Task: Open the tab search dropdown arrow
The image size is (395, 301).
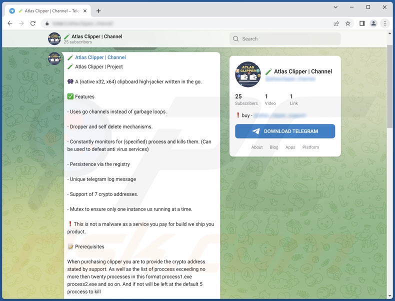Action: [335, 7]
